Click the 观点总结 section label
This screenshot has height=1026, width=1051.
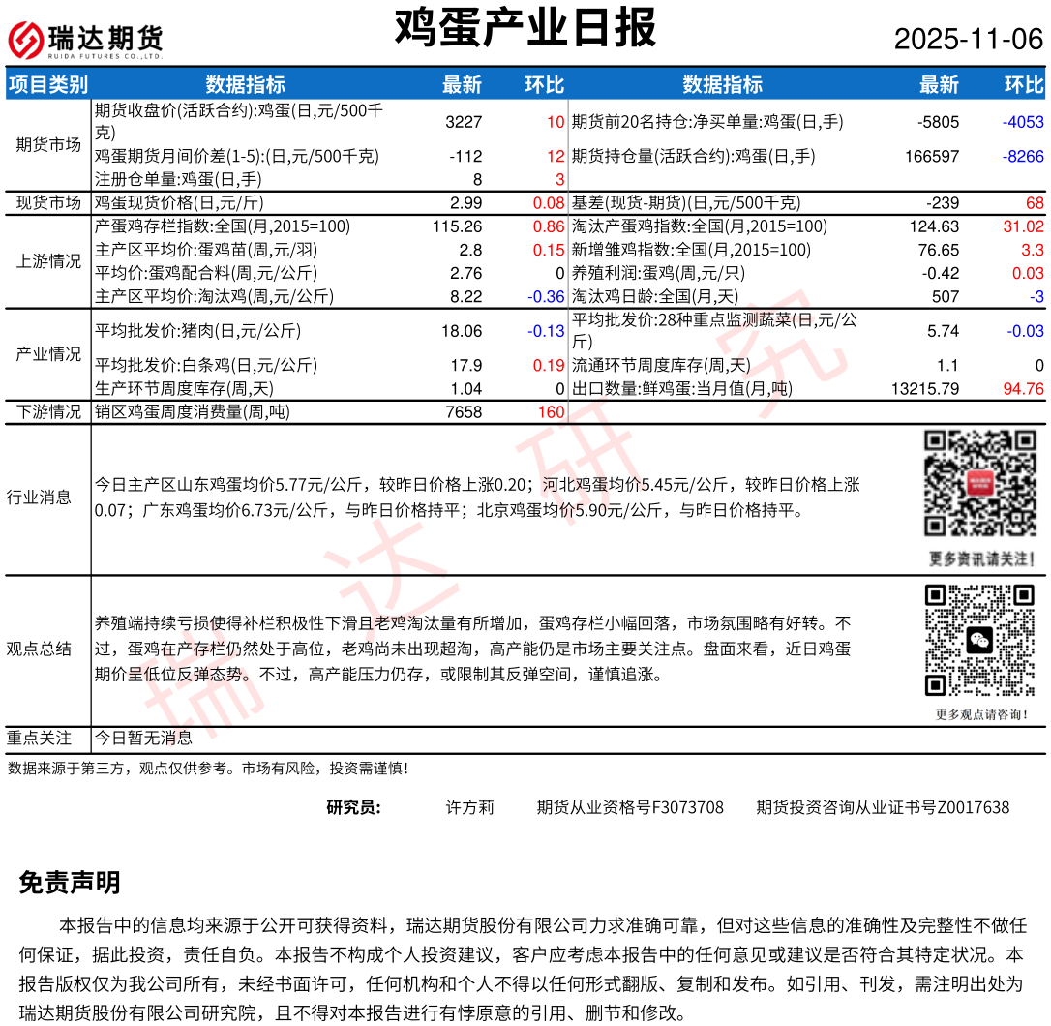coord(39,649)
